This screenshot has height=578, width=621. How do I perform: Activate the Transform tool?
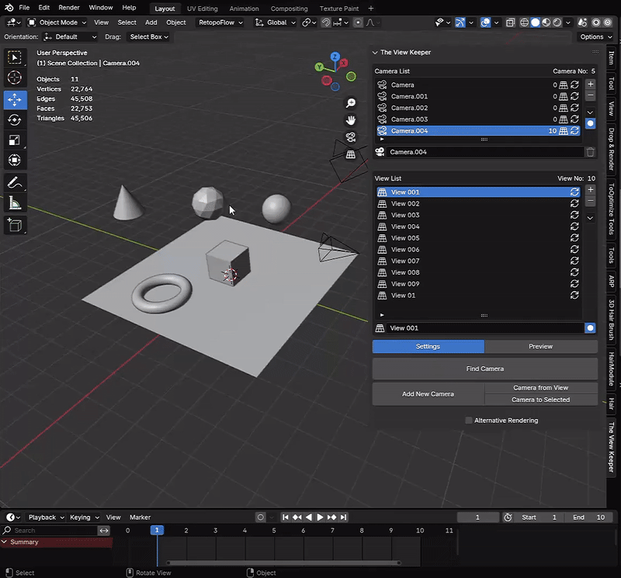pyautogui.click(x=15, y=161)
